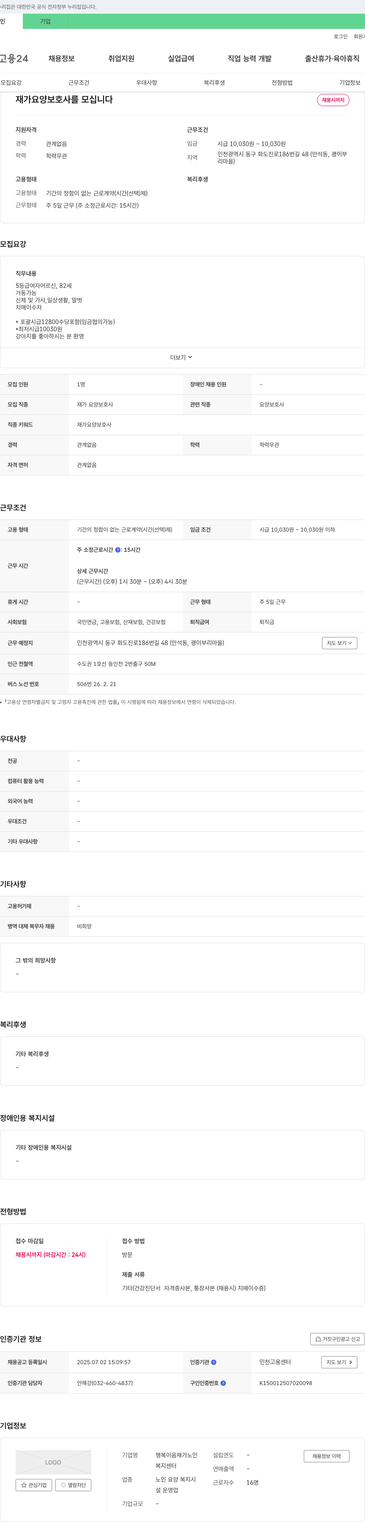Select job title 재가요양보호사를 모십니다
This screenshot has height=1522, width=365.
[64, 99]
